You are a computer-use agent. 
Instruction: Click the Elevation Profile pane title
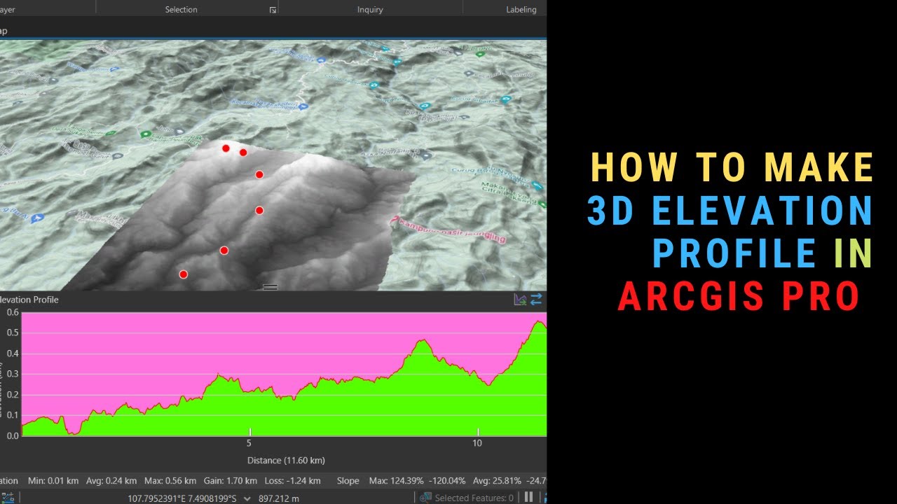point(29,300)
